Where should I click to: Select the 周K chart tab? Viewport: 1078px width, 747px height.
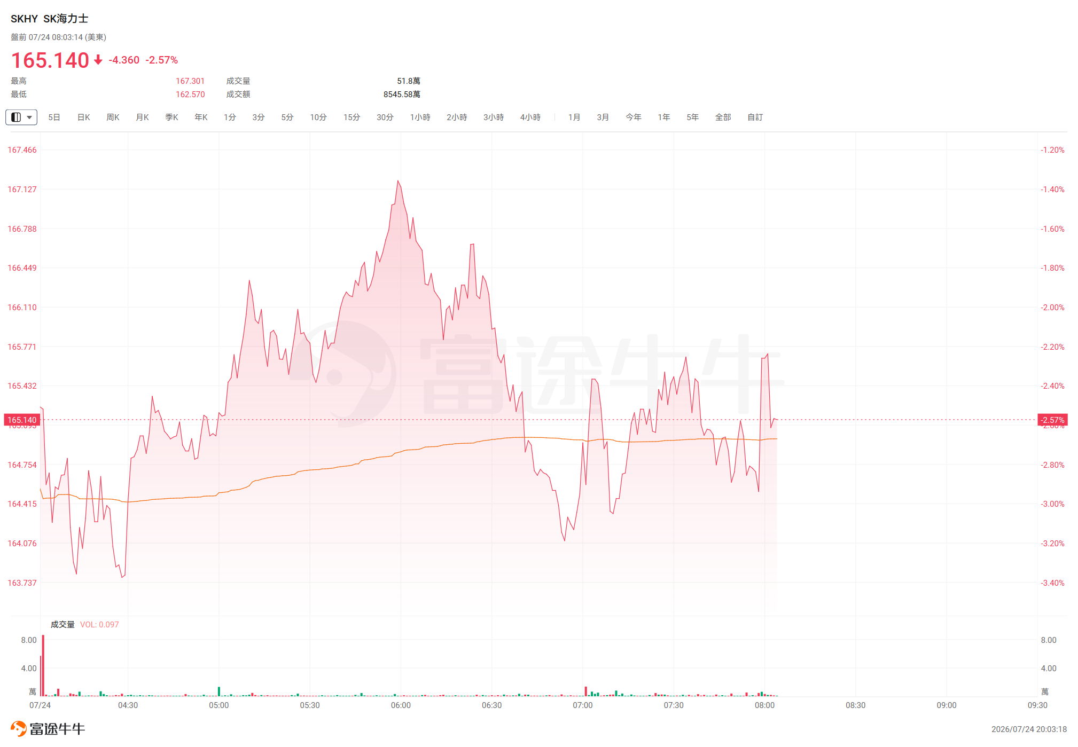click(113, 117)
